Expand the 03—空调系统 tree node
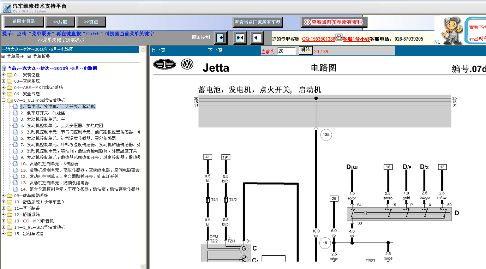The height and width of the screenshot is (269, 486). (x=4, y=81)
